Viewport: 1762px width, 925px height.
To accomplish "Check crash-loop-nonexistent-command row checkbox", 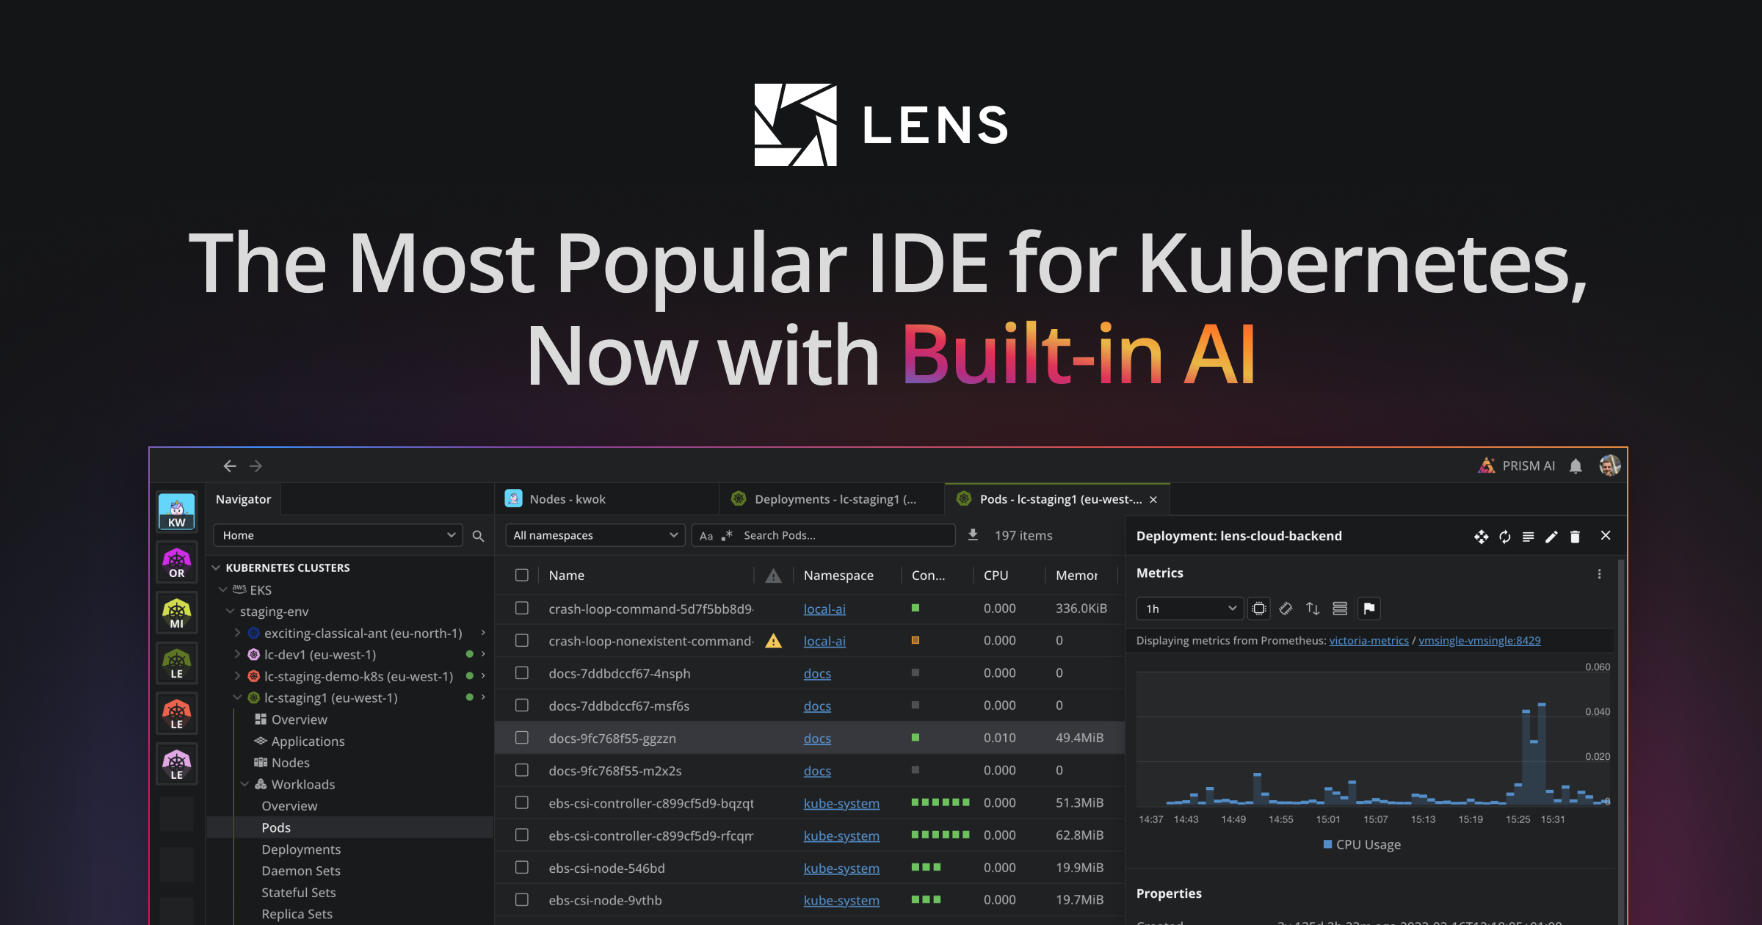I will click(x=522, y=640).
